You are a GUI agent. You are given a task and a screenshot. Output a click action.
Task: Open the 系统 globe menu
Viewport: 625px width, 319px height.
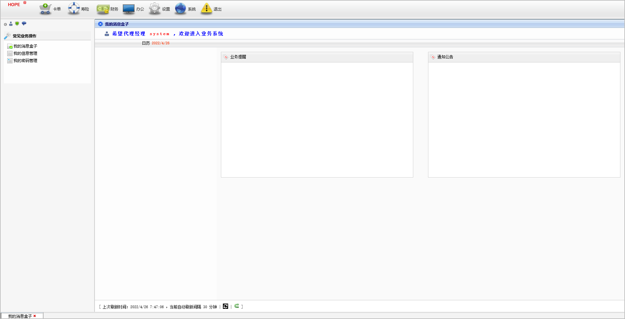[185, 9]
